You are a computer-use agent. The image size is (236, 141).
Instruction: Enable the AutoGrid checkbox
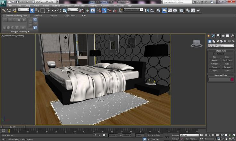pos(215,54)
